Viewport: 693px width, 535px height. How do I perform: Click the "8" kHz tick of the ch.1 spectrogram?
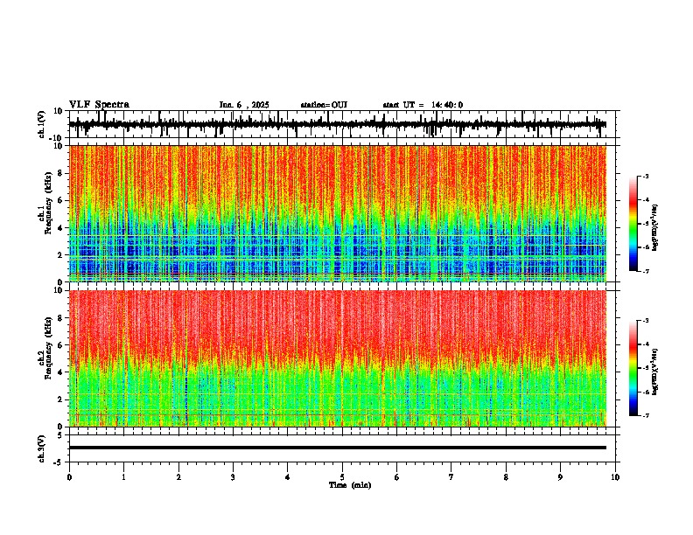click(60, 173)
